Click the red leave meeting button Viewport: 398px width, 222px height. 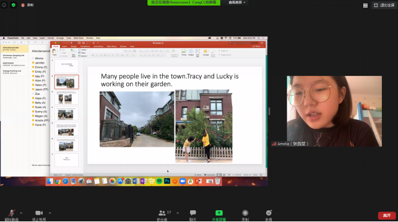(387, 215)
